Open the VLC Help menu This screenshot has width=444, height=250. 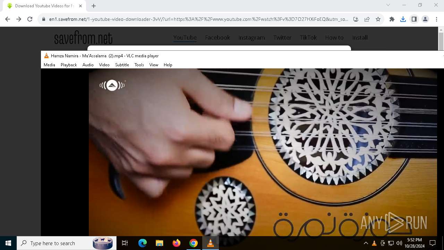pos(168,65)
